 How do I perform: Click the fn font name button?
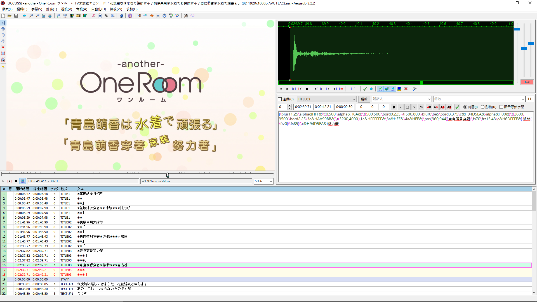tap(421, 107)
